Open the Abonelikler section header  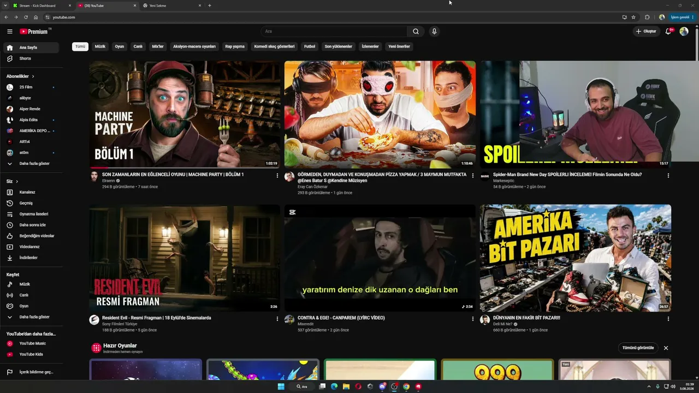[x=20, y=76]
